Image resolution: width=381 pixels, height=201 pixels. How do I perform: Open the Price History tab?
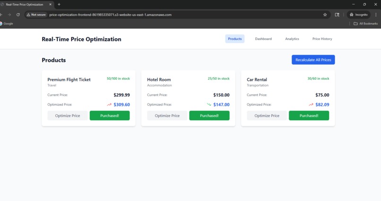coord(322,39)
